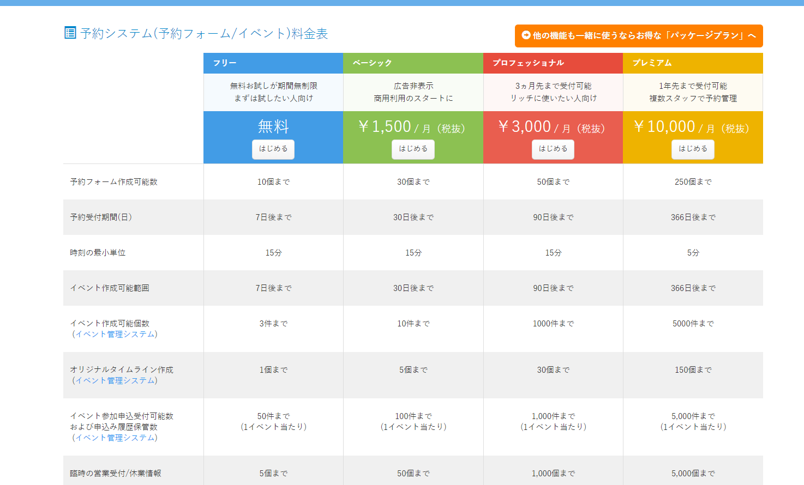Image resolution: width=804 pixels, height=485 pixels.
Task: Click the ¥1,500 monthly price text
Action: (x=413, y=126)
